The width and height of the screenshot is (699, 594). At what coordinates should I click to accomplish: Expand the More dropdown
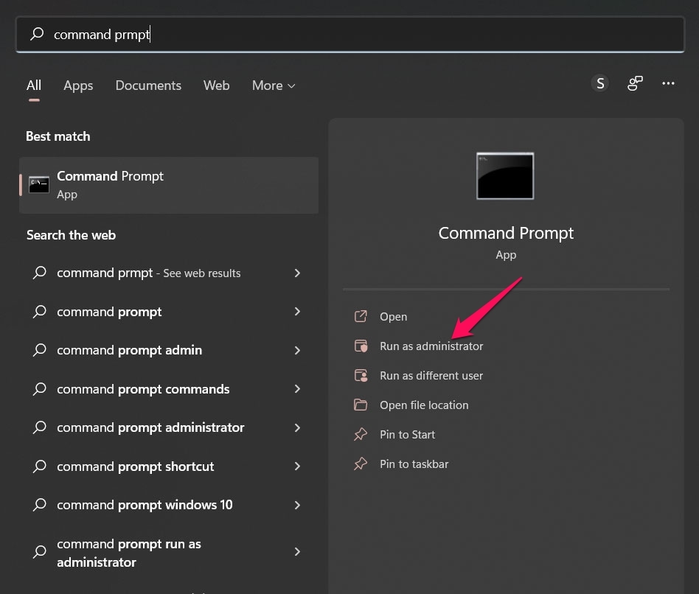coord(274,85)
